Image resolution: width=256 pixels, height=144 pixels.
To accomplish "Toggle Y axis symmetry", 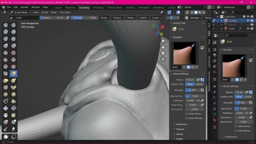I will coord(174,18).
